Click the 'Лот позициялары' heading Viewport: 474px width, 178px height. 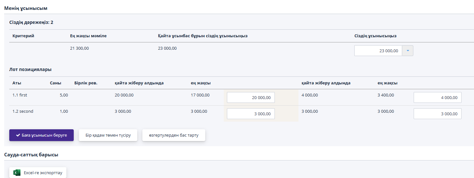pyautogui.click(x=30, y=69)
